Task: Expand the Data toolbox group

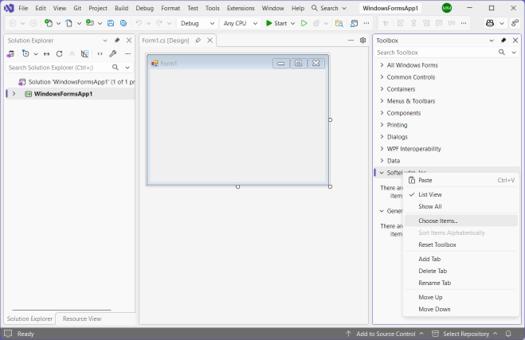Action: click(382, 161)
